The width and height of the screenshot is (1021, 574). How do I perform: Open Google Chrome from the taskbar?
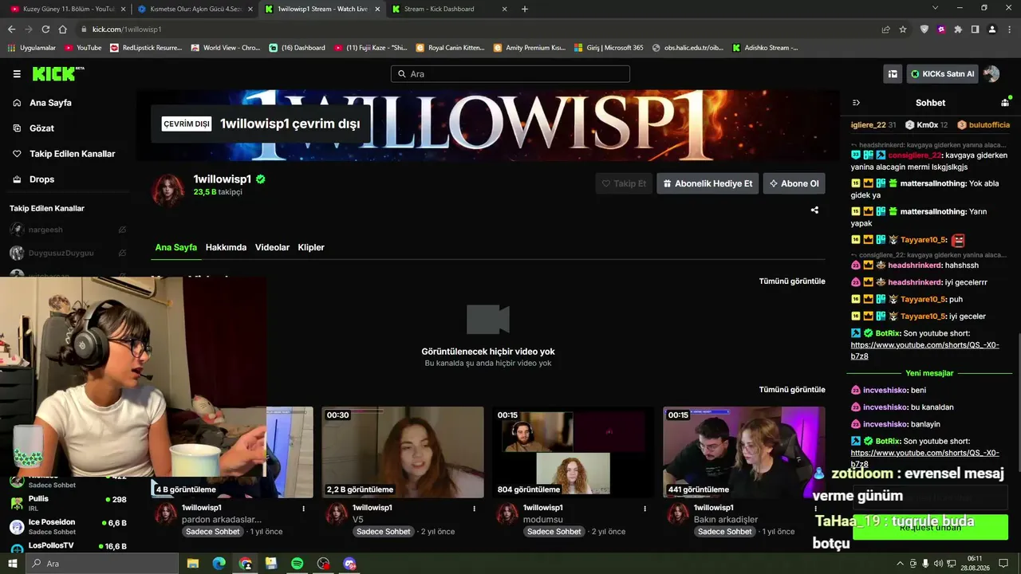(x=245, y=564)
